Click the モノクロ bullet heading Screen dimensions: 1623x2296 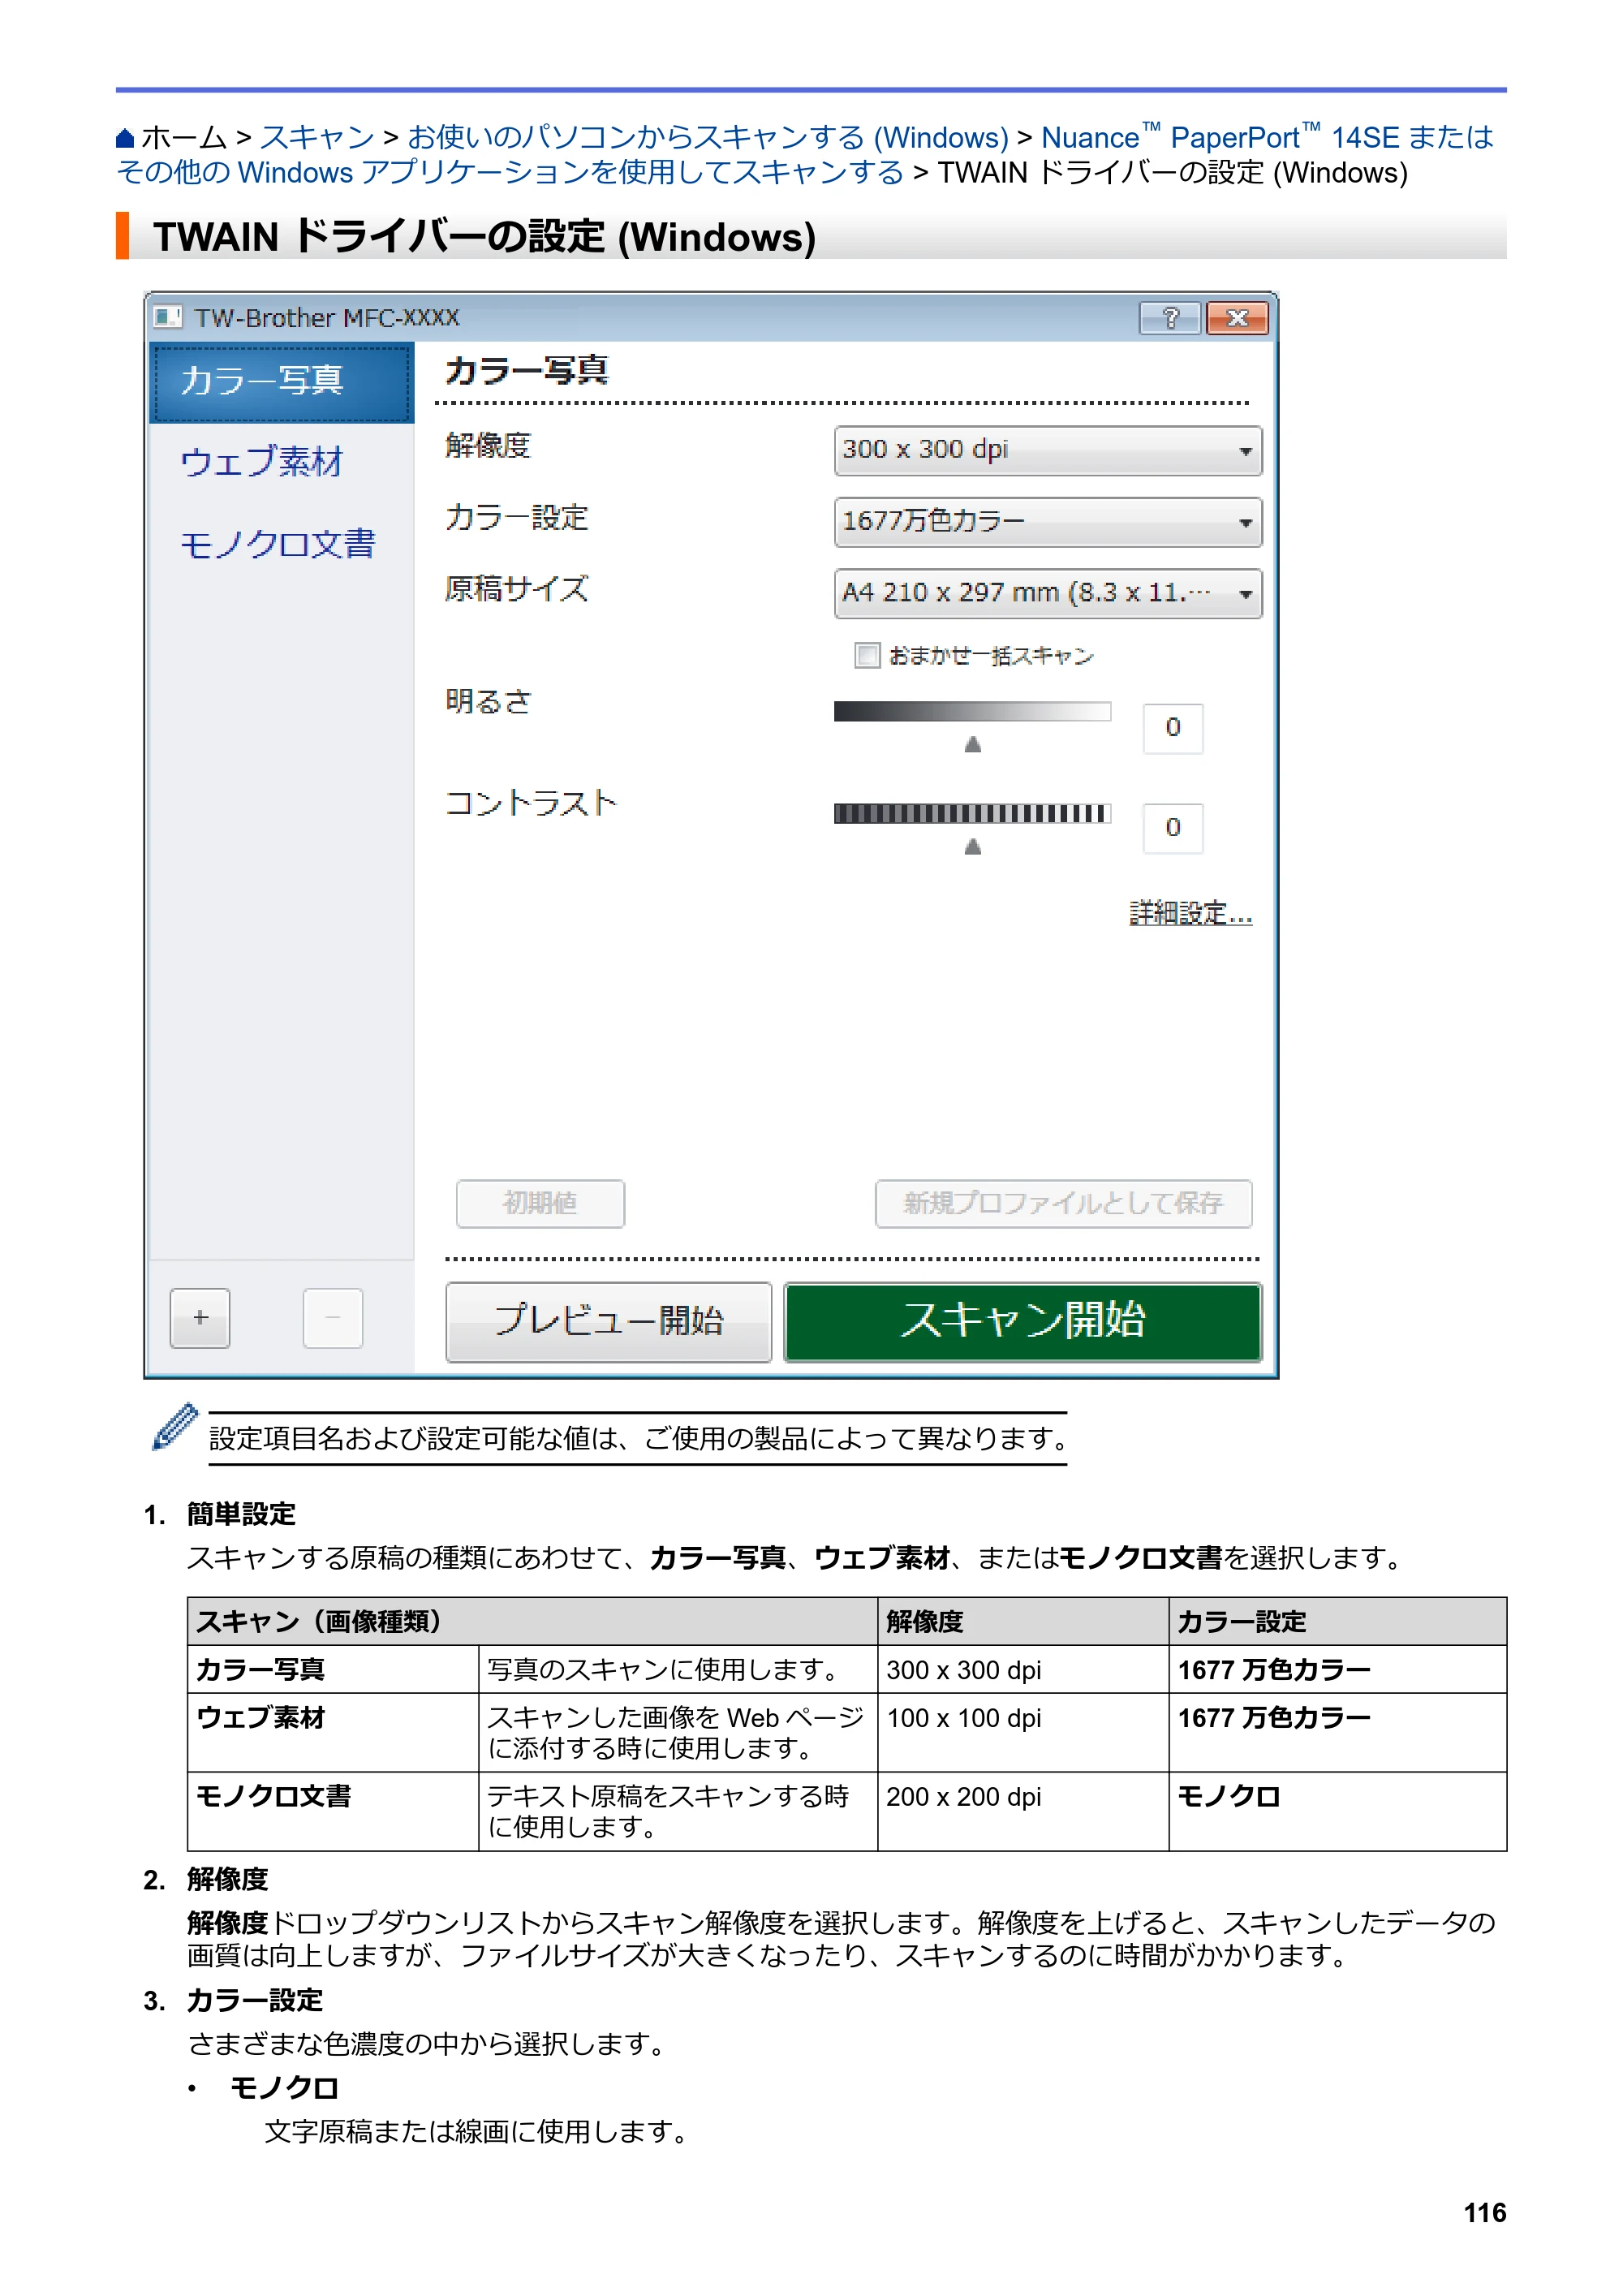click(x=284, y=2087)
